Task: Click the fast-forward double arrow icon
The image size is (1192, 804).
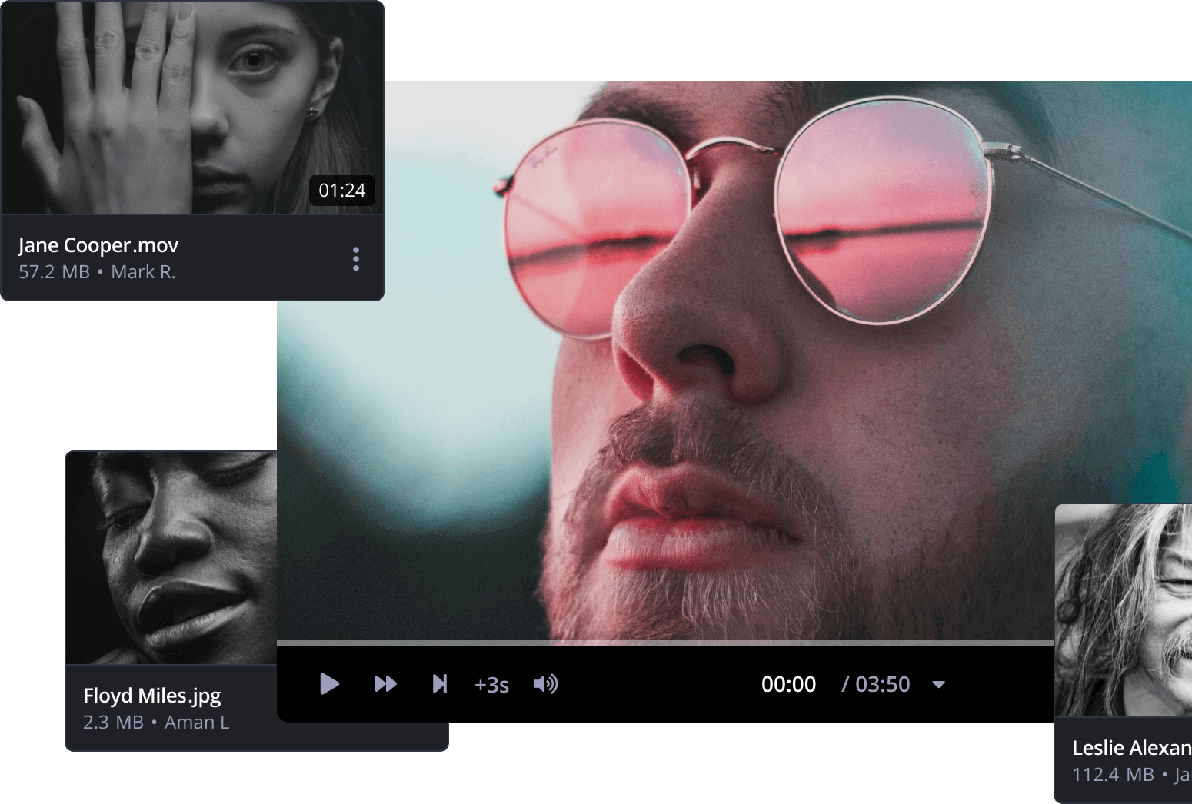Action: pyautogui.click(x=385, y=684)
